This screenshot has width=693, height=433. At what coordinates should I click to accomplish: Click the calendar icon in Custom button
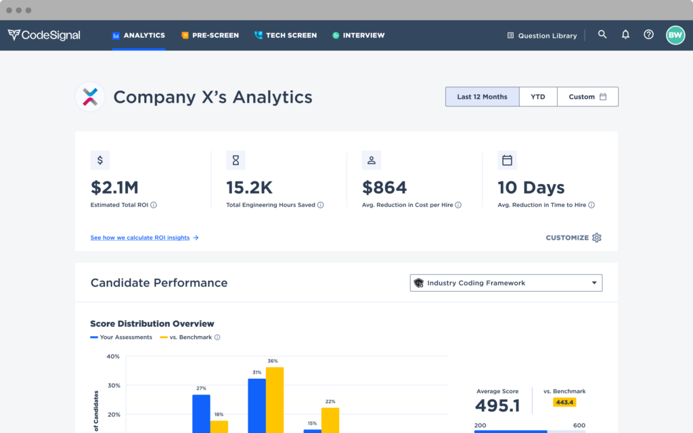pyautogui.click(x=603, y=97)
